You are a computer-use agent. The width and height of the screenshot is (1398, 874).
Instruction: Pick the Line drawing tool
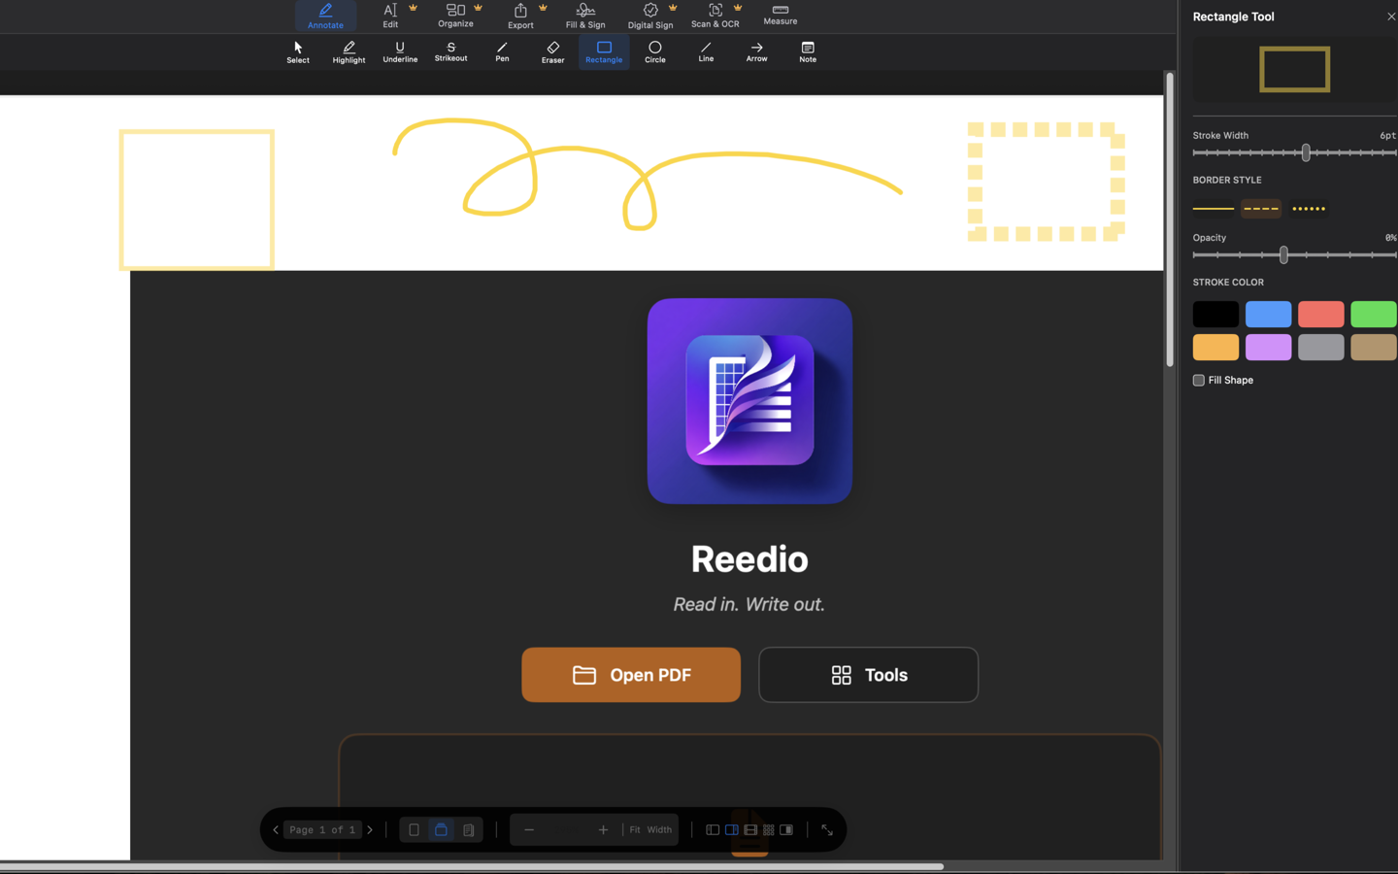pos(706,51)
